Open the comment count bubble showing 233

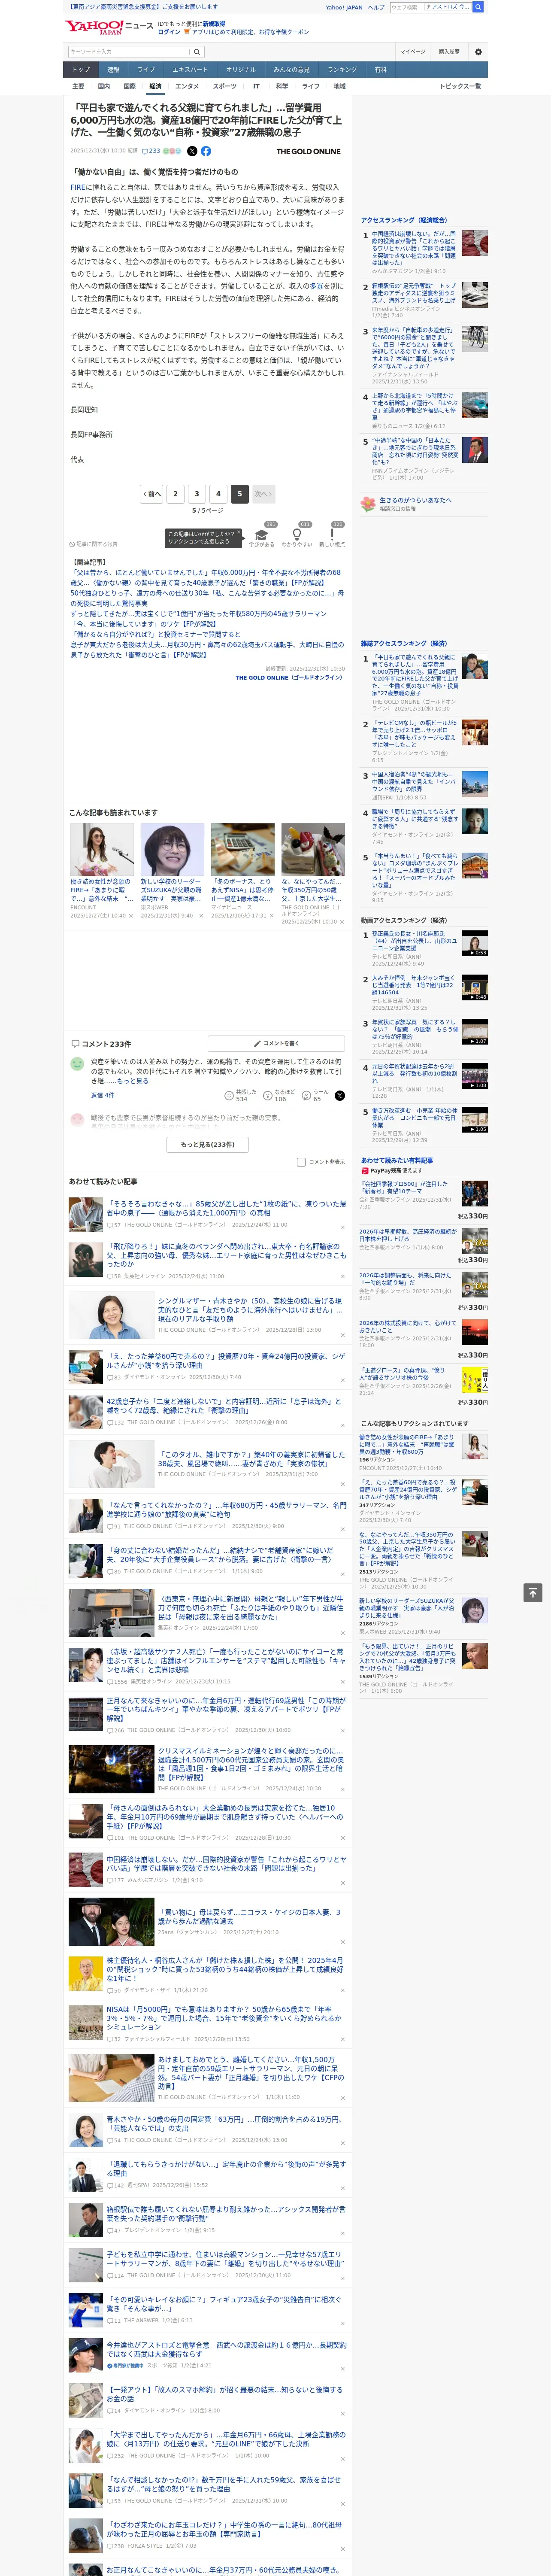(152, 151)
